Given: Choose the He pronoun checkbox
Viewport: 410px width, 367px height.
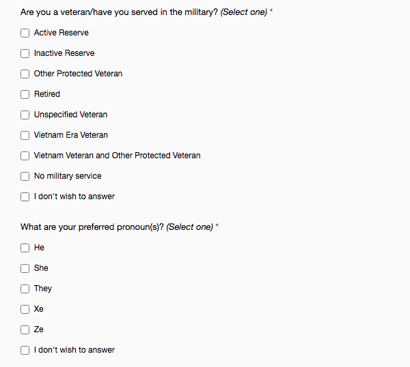Looking at the screenshot, I should pyautogui.click(x=25, y=248).
